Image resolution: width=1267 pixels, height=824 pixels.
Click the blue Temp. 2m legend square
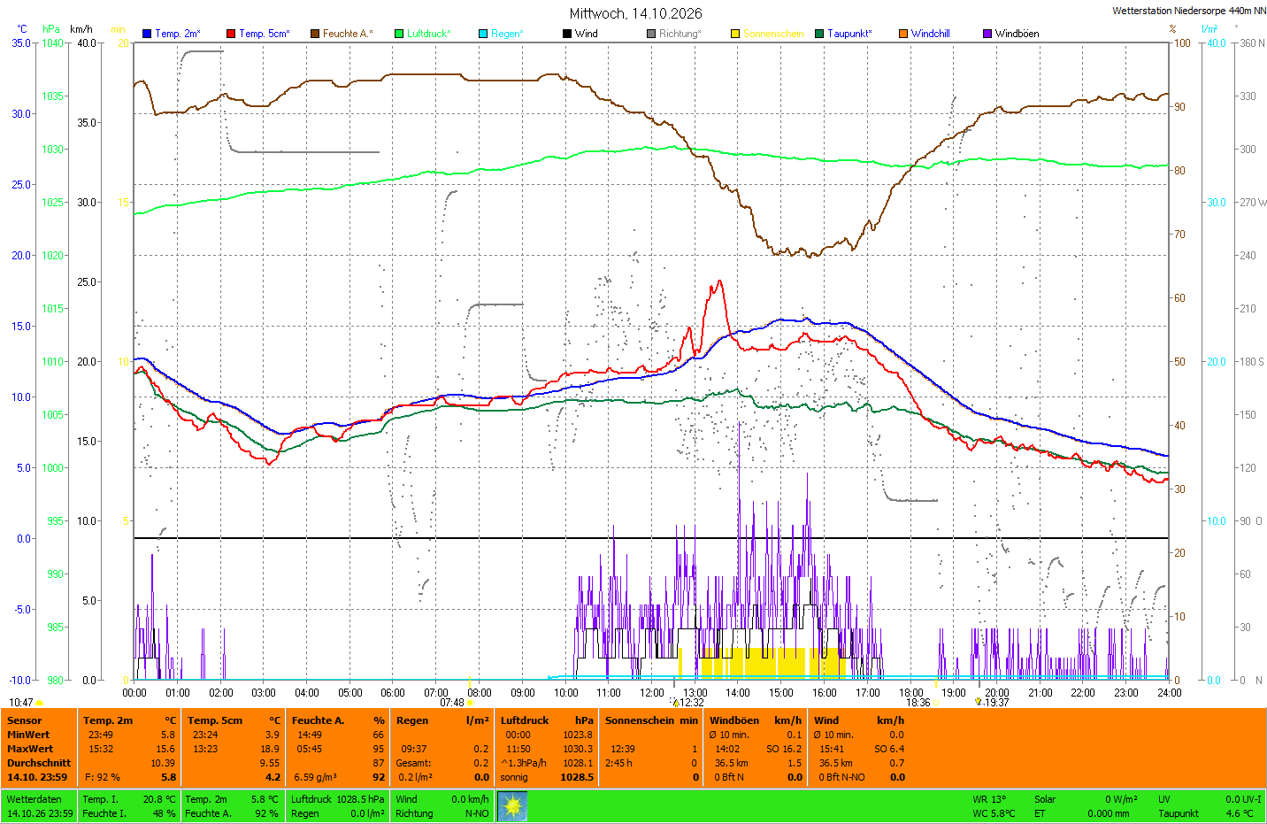[147, 34]
